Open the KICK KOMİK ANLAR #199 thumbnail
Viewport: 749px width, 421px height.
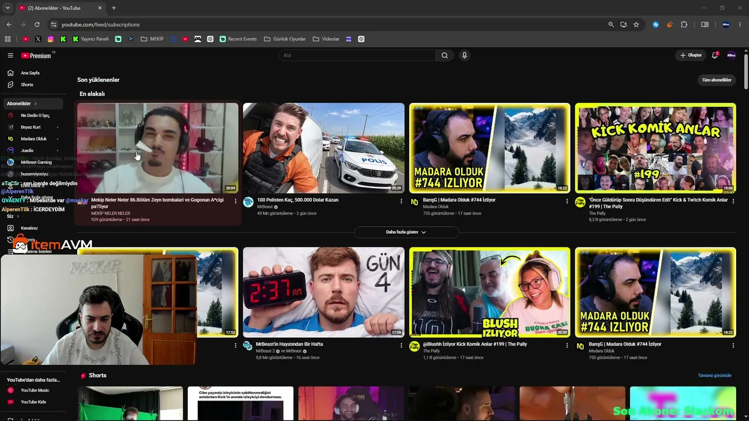coord(655,148)
